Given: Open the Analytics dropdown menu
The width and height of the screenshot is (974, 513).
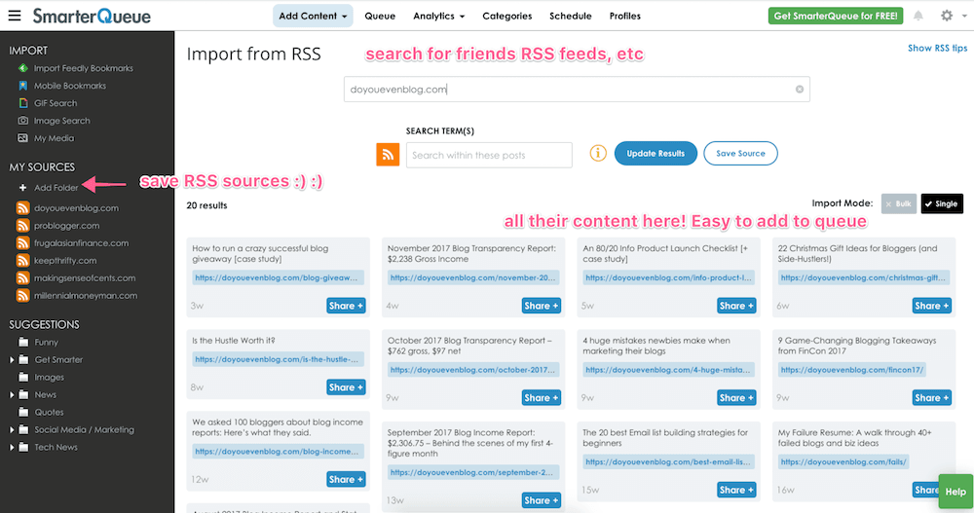Looking at the screenshot, I should (438, 17).
